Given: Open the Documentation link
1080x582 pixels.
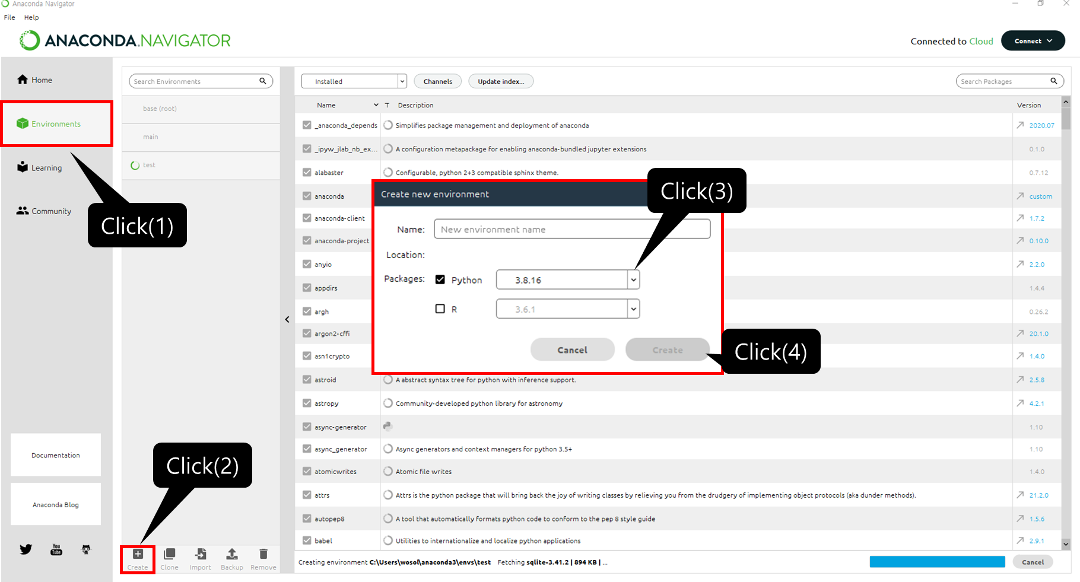Looking at the screenshot, I should (56, 455).
